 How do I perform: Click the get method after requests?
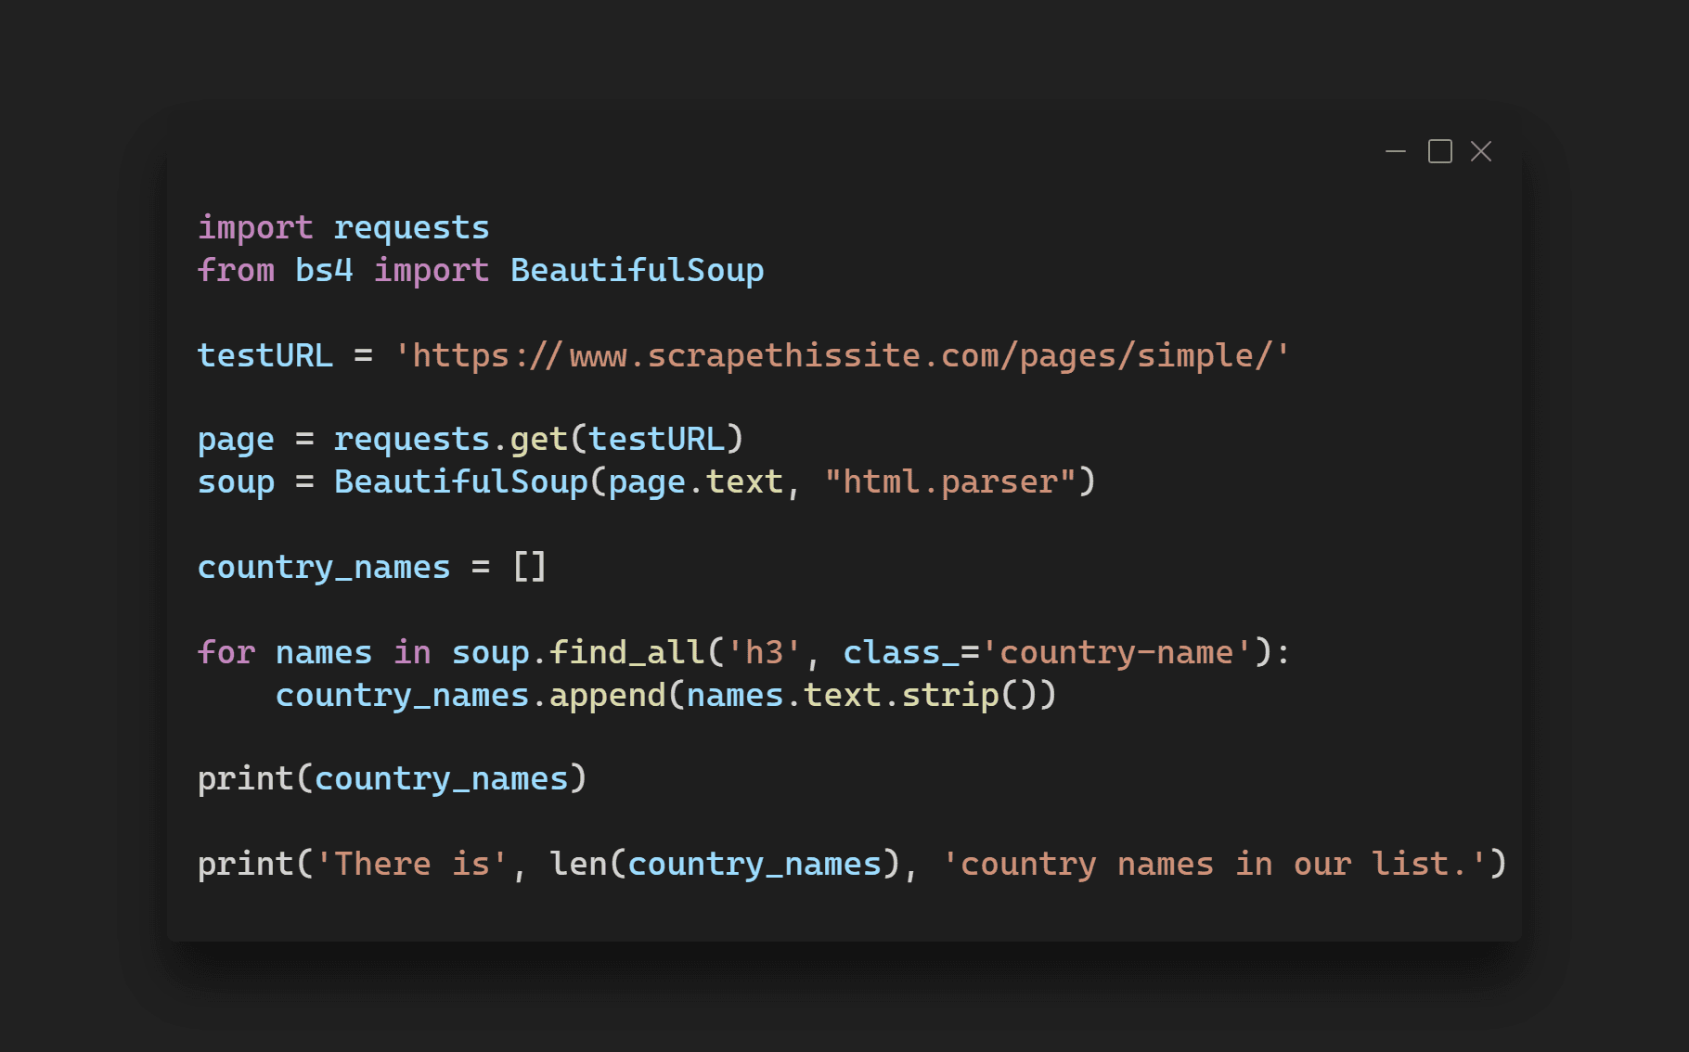click(538, 439)
